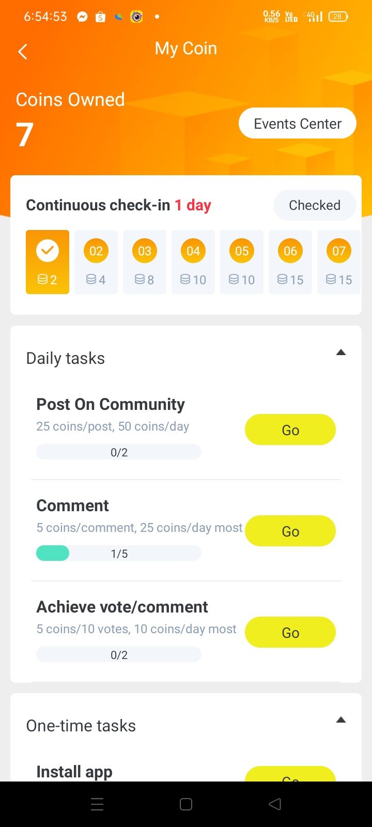Tap day 06 check-in coin badge
Viewport: 372px width, 827px height.
tap(290, 251)
